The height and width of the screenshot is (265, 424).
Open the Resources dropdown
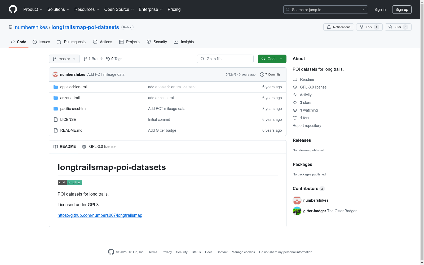pos(87,9)
